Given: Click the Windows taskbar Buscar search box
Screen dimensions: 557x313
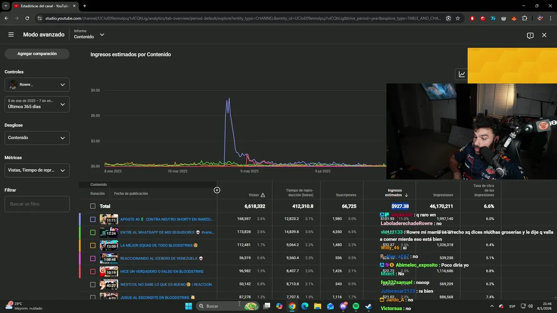Looking at the screenshot, I should pos(228,306).
